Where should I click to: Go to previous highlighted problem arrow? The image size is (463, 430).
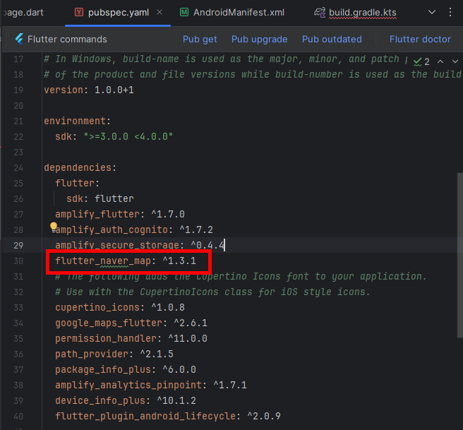point(440,61)
